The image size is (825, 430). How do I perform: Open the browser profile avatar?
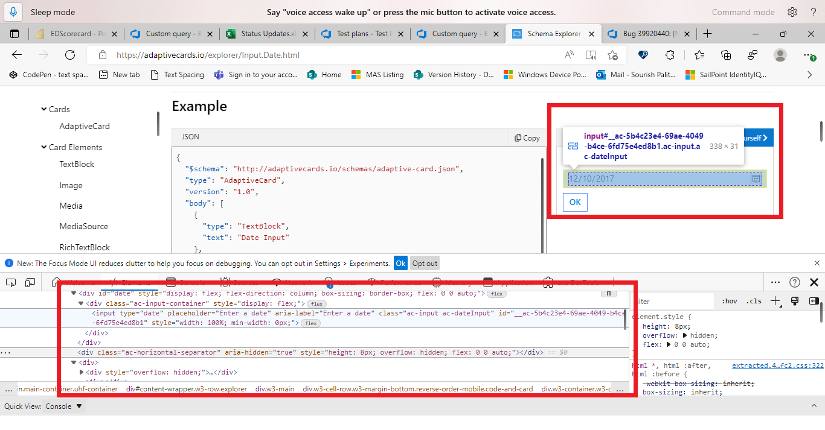point(780,55)
